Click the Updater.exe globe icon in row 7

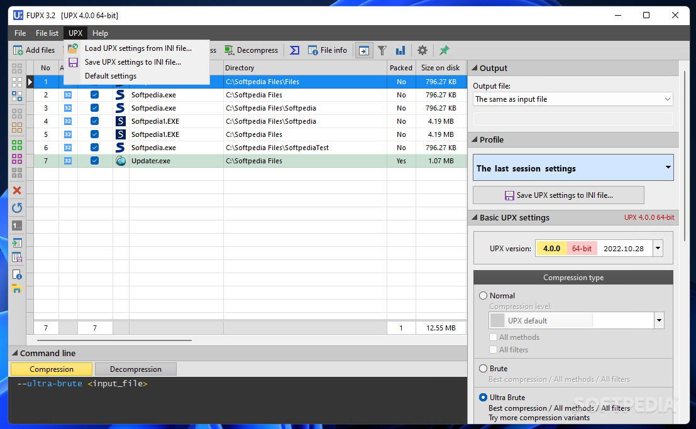120,161
